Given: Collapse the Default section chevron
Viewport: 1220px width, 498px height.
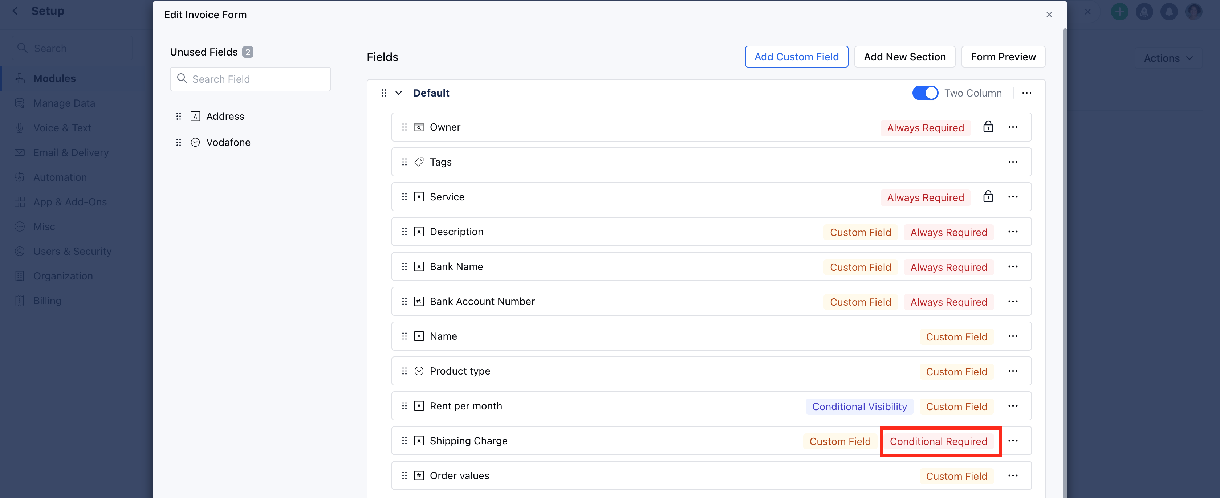Looking at the screenshot, I should click(x=398, y=93).
